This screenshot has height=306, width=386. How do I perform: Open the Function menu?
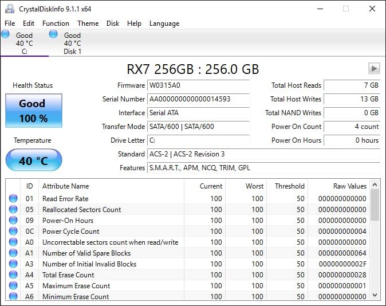click(56, 23)
